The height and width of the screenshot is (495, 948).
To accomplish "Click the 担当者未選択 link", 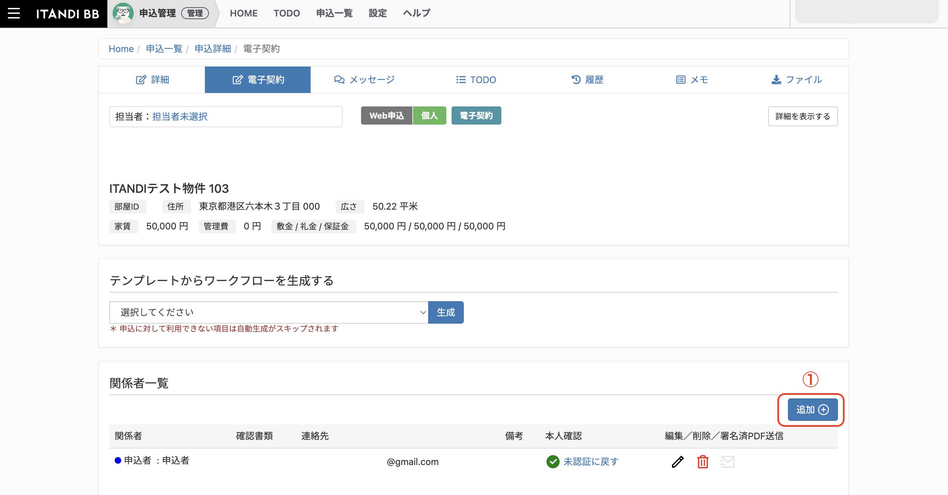I will (x=180, y=116).
